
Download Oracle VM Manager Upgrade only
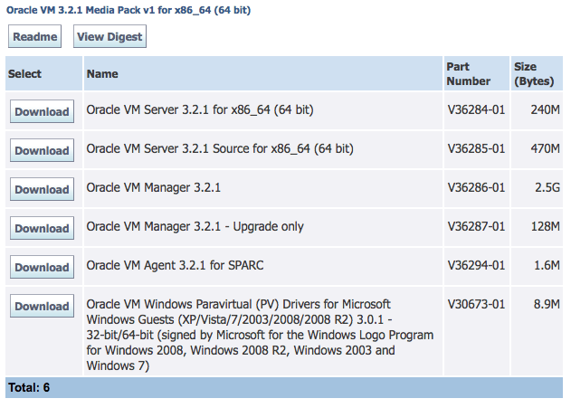click(x=42, y=228)
